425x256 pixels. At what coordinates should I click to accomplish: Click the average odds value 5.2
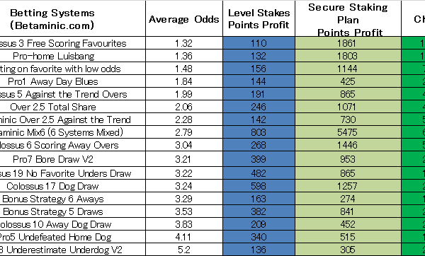pyautogui.click(x=184, y=249)
